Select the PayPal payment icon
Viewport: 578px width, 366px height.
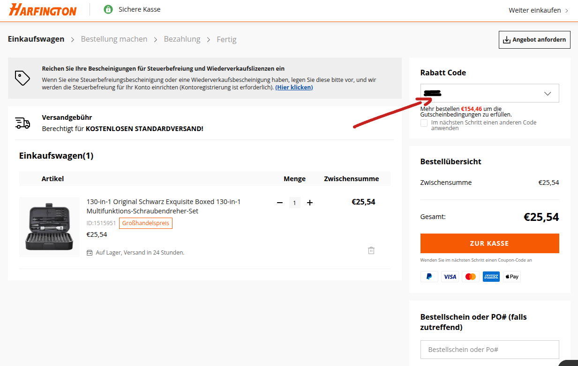428,276
